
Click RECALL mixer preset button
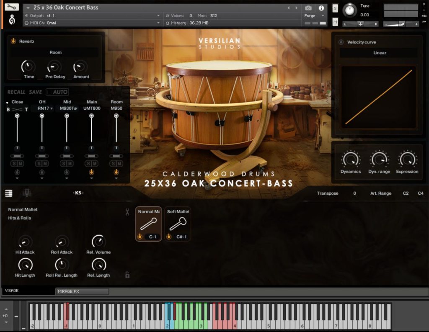point(16,92)
